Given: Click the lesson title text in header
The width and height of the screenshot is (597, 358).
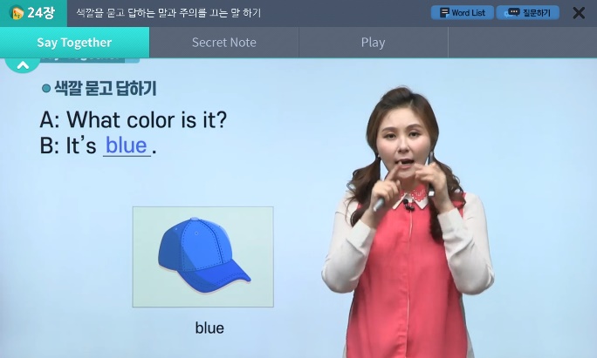Looking at the screenshot, I should click(168, 13).
